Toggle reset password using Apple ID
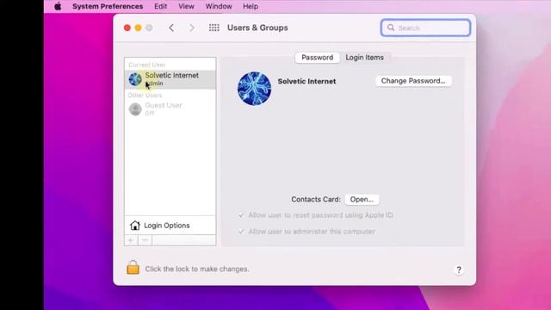Screen dimensions: 551x310 point(241,215)
